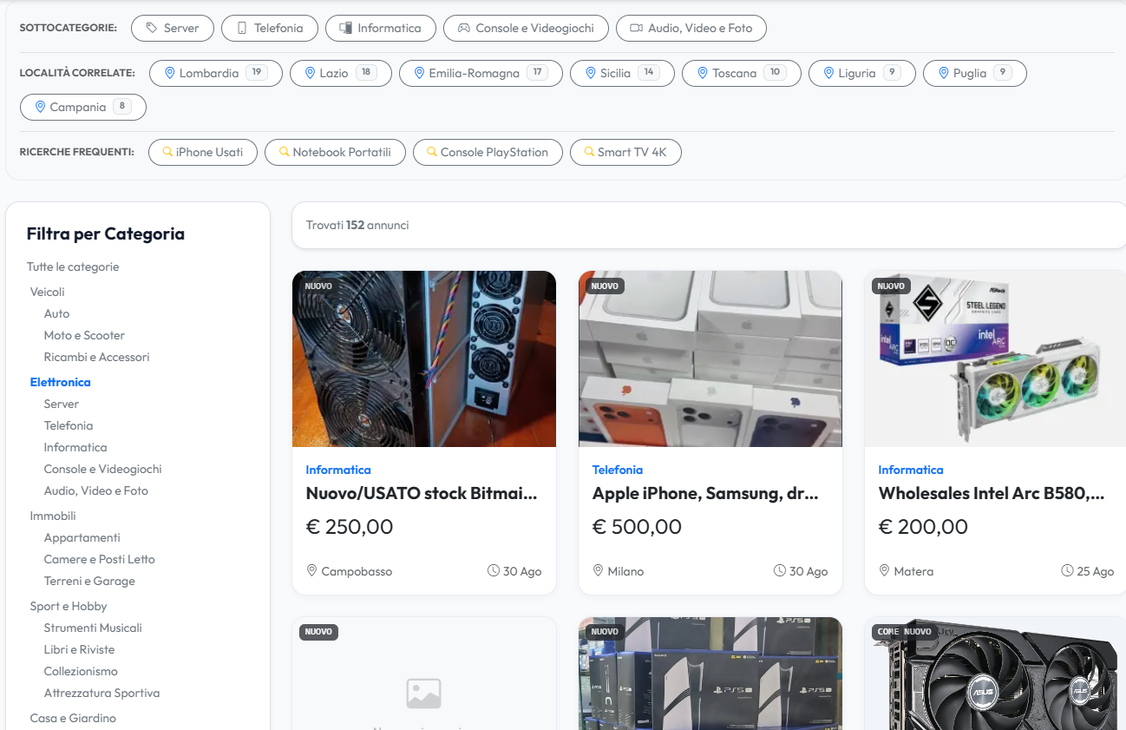Filter by Emilia-Romagna location chip
Viewport: 1126px width, 730px height.
[x=481, y=73]
